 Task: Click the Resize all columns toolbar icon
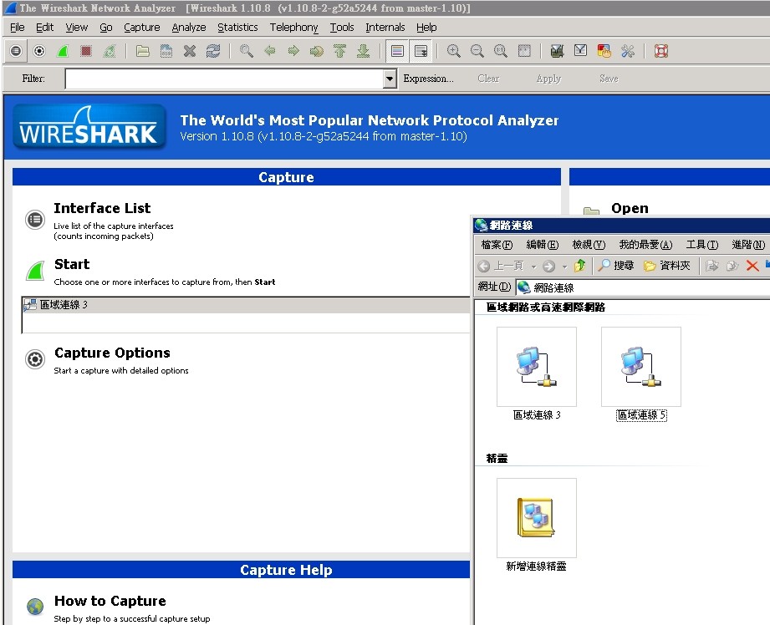(524, 51)
